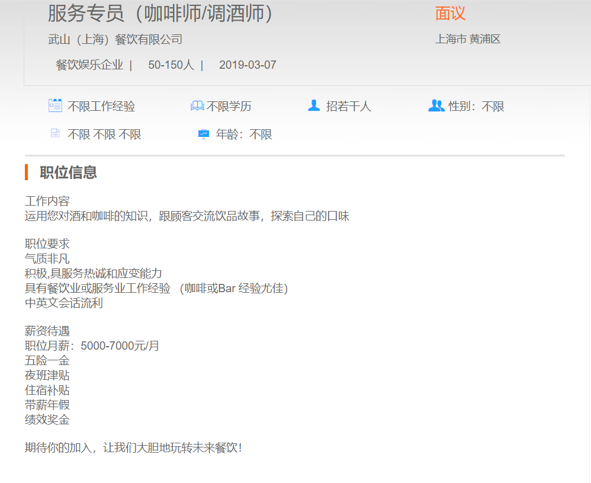Click the age requirement icon
This screenshot has width=591, height=483.
tap(203, 135)
